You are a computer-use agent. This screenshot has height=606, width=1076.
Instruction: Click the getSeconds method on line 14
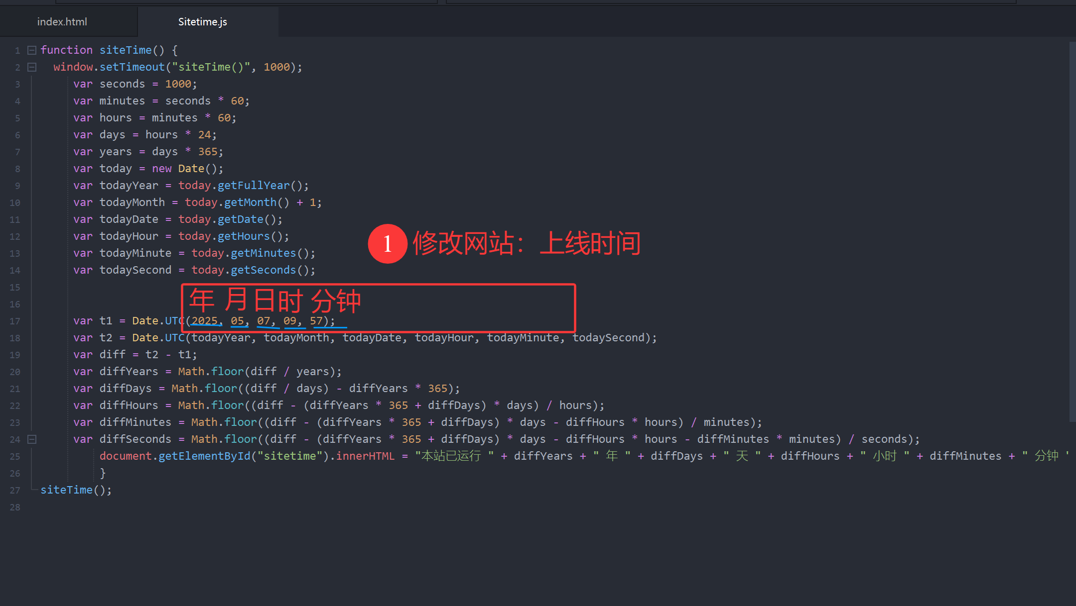point(264,270)
